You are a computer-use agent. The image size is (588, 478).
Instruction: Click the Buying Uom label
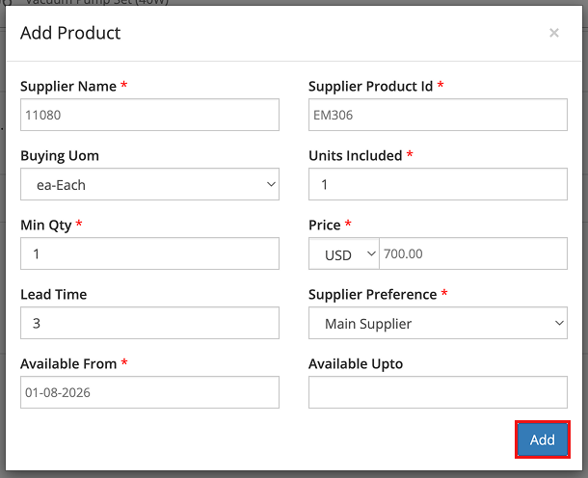point(60,156)
